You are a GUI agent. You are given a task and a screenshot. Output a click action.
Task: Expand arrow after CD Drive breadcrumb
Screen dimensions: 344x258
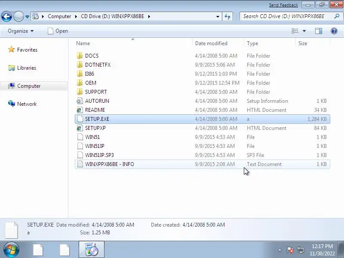click(x=149, y=16)
